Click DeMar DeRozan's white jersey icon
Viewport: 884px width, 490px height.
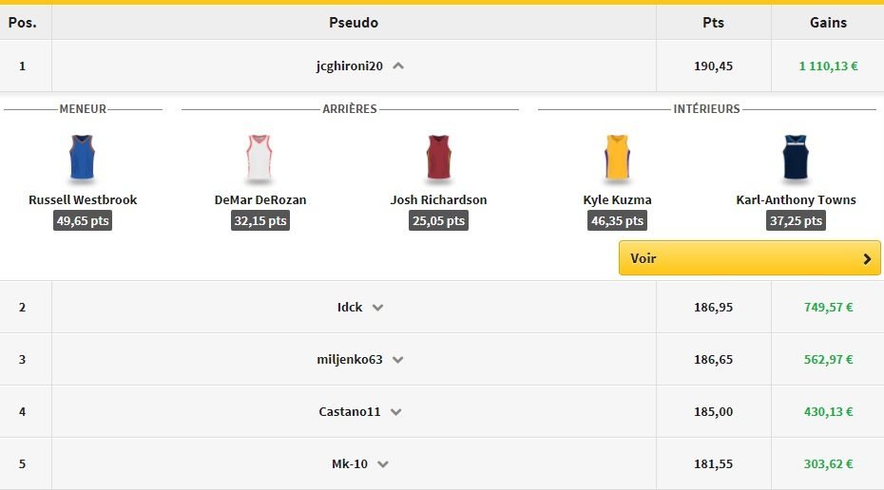coord(260,158)
